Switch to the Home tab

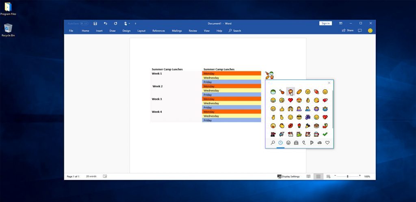pyautogui.click(x=85, y=31)
